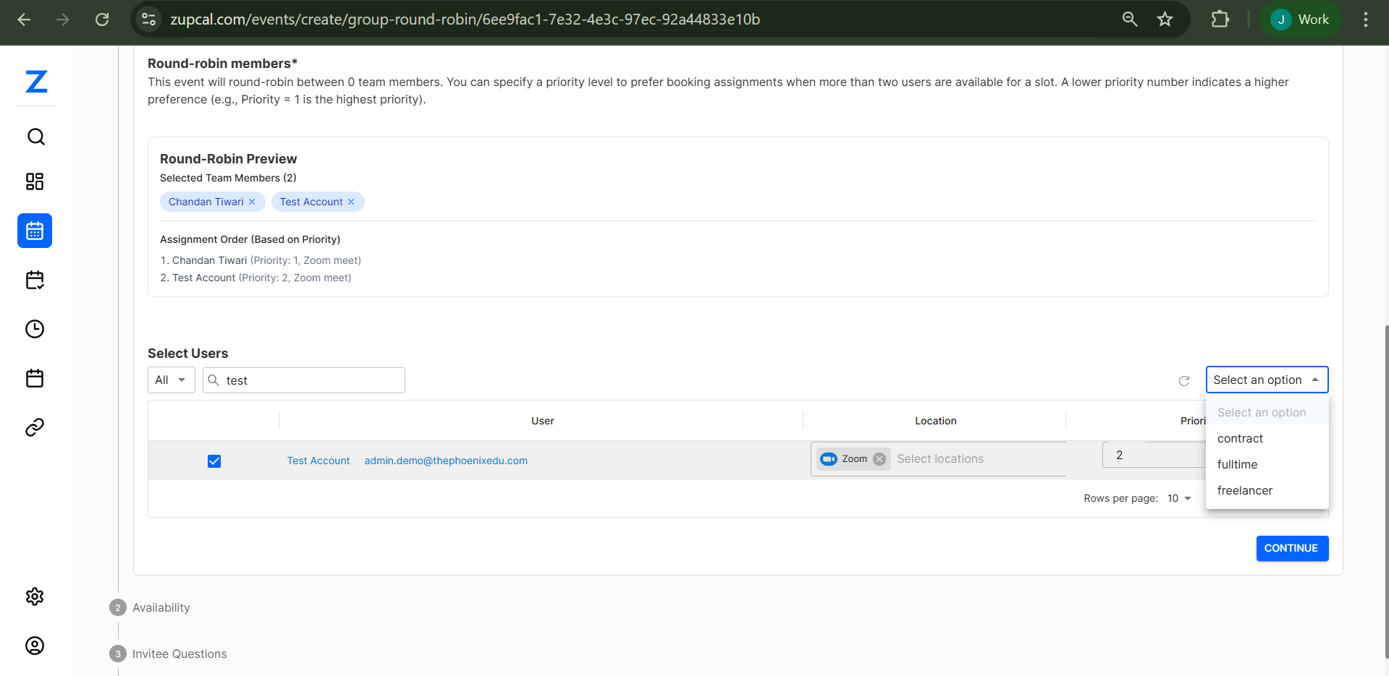The image size is (1389, 676).
Task: Open the Test Account user link
Action: 318,461
